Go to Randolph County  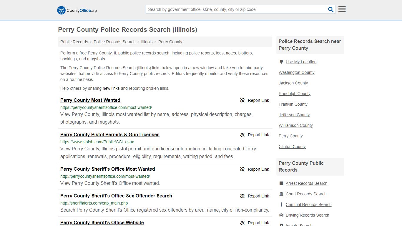295,94
